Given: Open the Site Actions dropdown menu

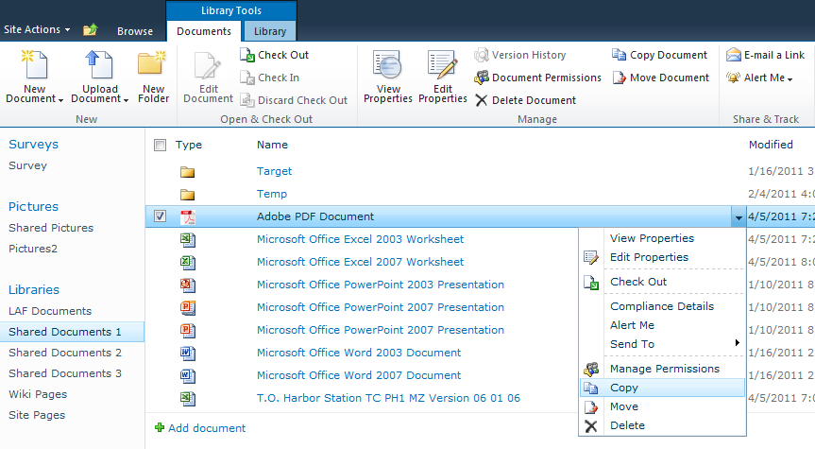Looking at the screenshot, I should [x=37, y=29].
